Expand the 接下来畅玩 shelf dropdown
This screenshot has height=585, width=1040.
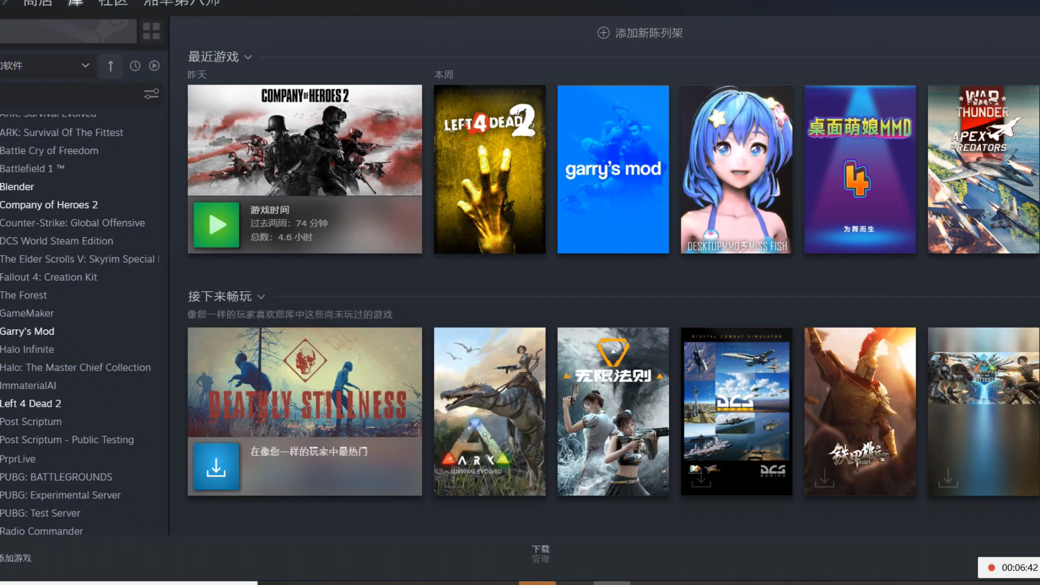(x=261, y=297)
